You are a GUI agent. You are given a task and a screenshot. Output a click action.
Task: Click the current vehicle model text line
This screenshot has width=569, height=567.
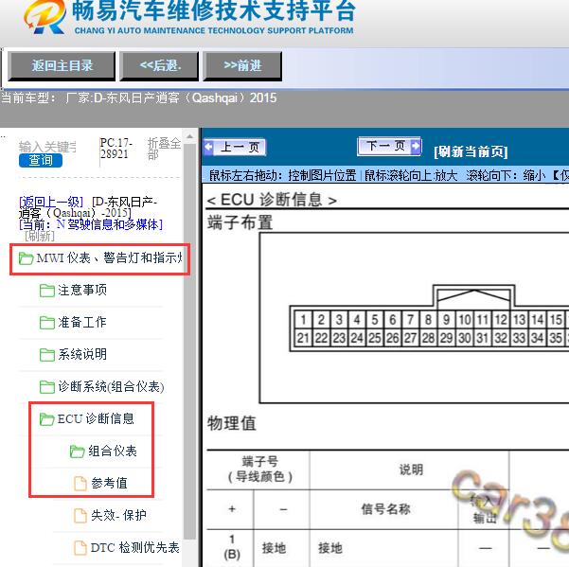coord(139,97)
